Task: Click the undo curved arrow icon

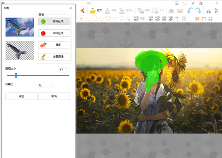Action: click(x=190, y=10)
